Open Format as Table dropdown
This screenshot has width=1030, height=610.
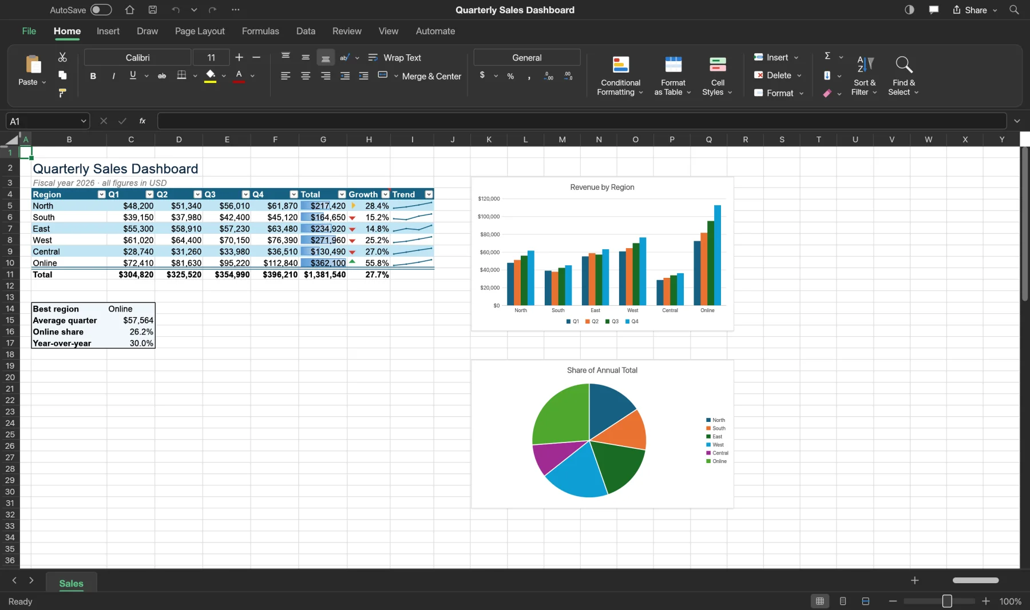[x=673, y=76]
